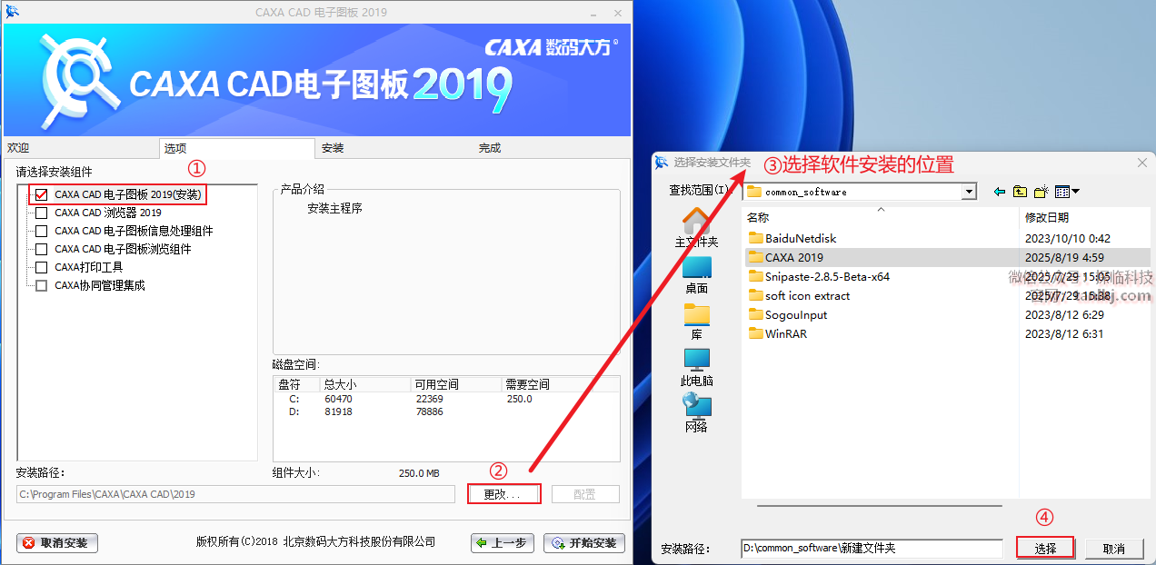The image size is (1156, 565).
Task: Click the 总大小 column header
Action: pos(364,384)
